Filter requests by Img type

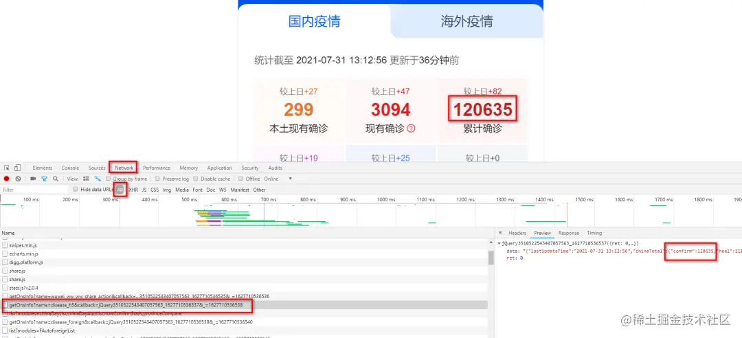[x=166, y=190]
